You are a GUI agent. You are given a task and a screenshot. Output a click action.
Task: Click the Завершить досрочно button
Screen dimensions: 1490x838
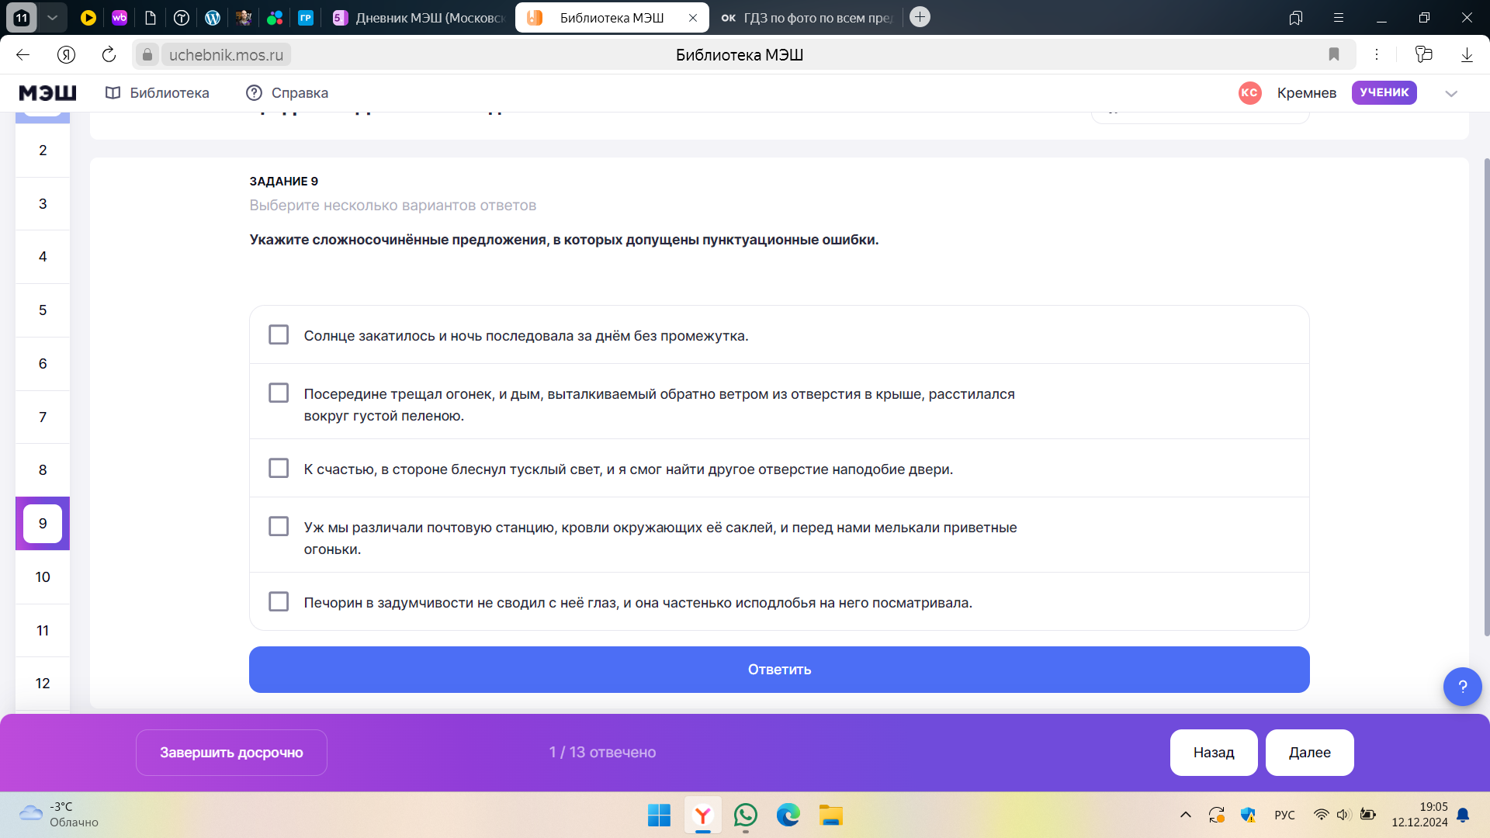tap(231, 753)
